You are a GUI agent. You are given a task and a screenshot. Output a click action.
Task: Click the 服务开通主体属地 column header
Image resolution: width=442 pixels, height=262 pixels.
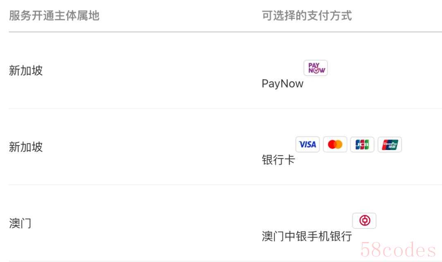54,16
